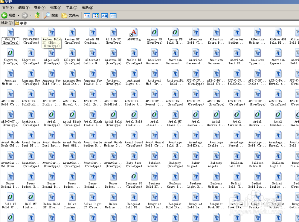
Task: Select the Avant Guard (TrueType) font icon
Action: point(134,135)
